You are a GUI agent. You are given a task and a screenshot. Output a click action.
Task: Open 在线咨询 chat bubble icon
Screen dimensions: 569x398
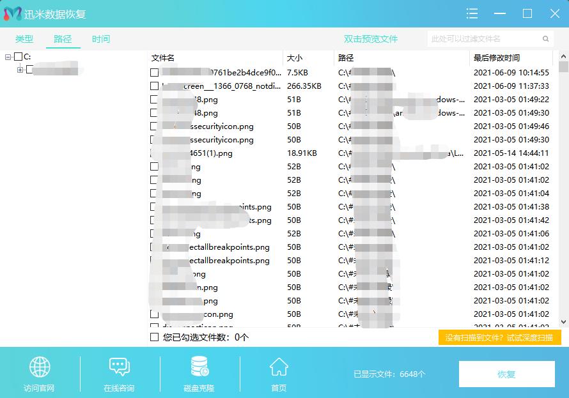point(120,367)
